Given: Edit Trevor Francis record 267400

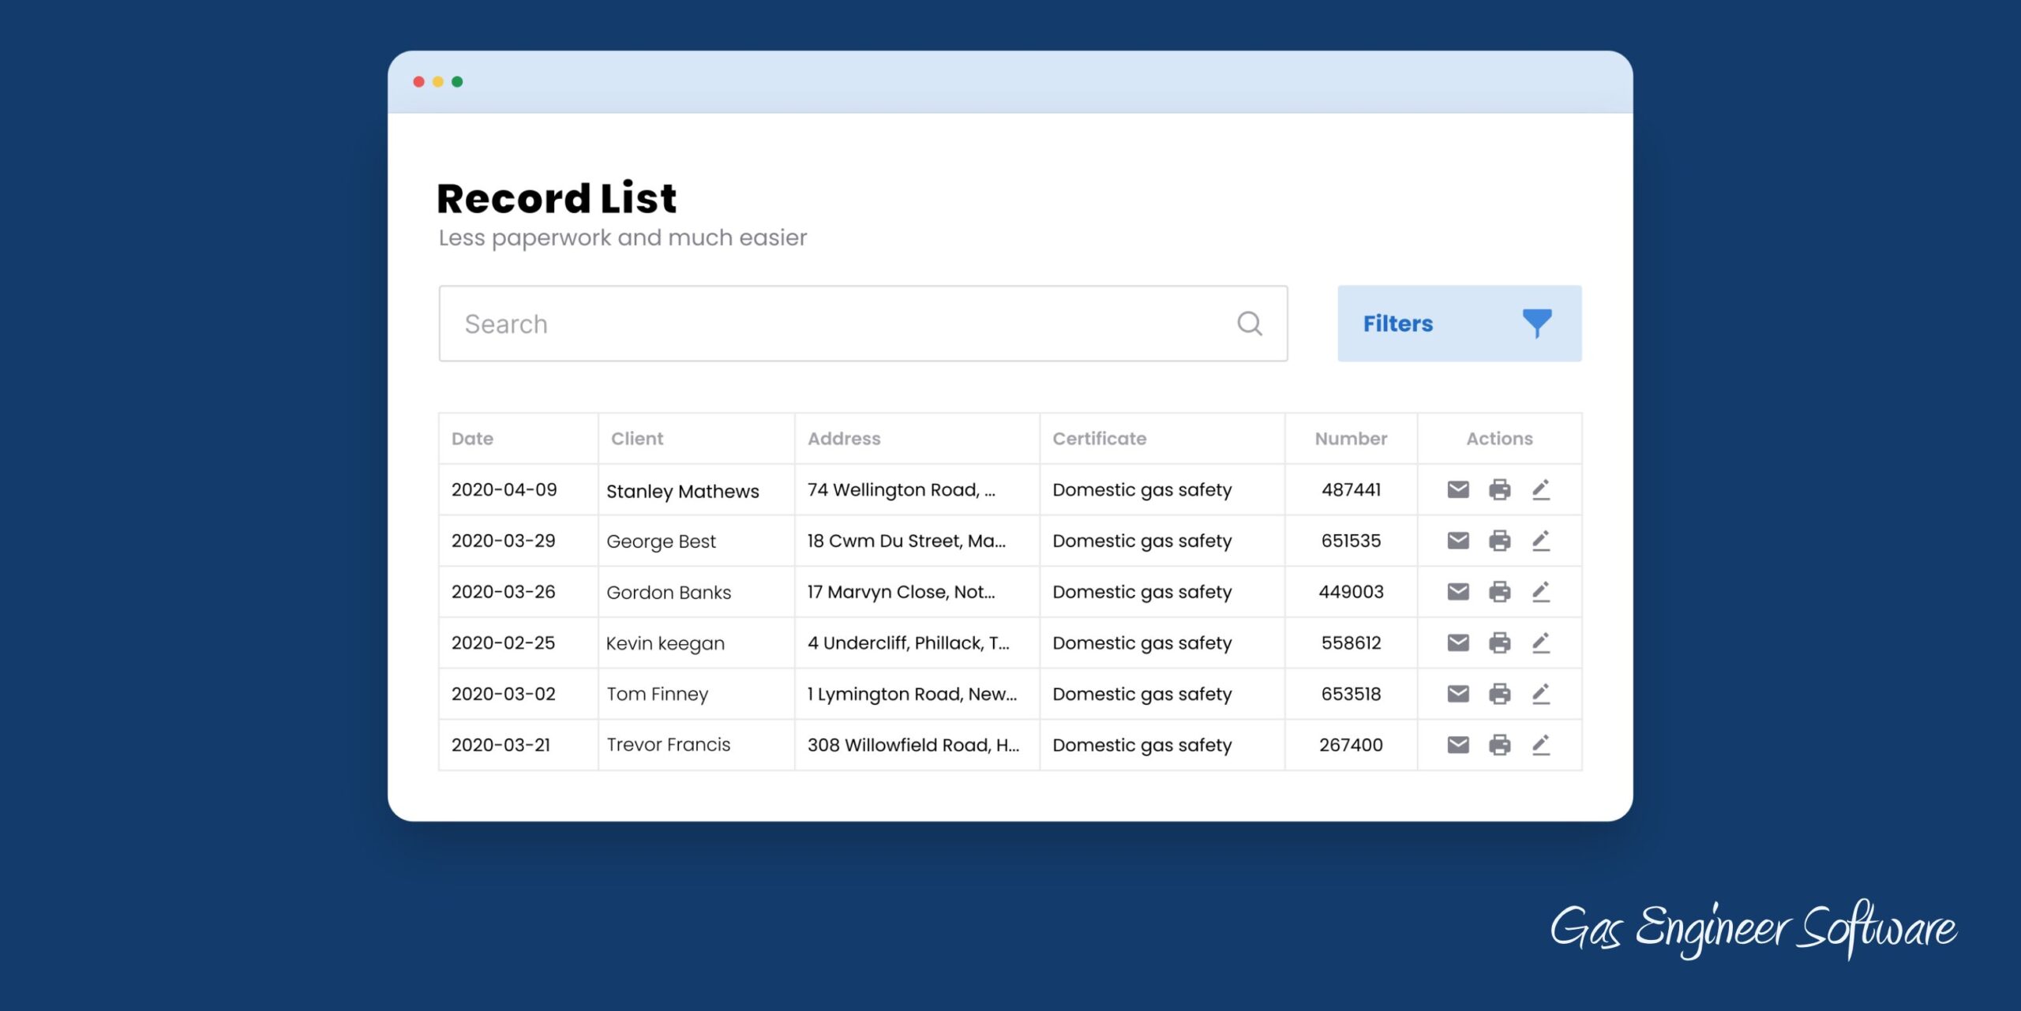Looking at the screenshot, I should [x=1541, y=744].
